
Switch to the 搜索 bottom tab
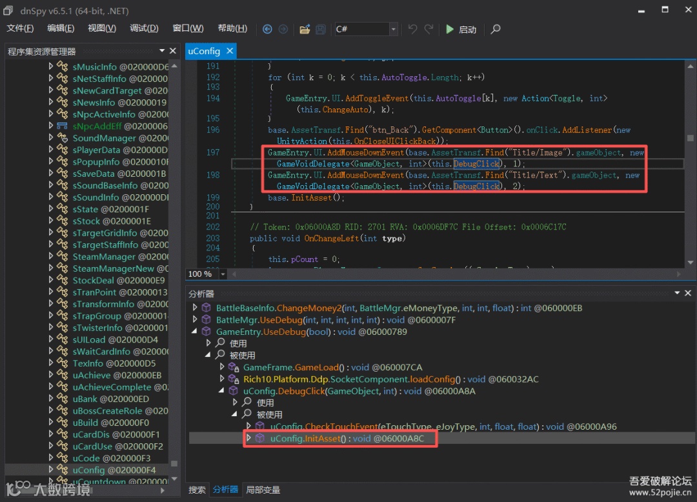click(x=197, y=490)
